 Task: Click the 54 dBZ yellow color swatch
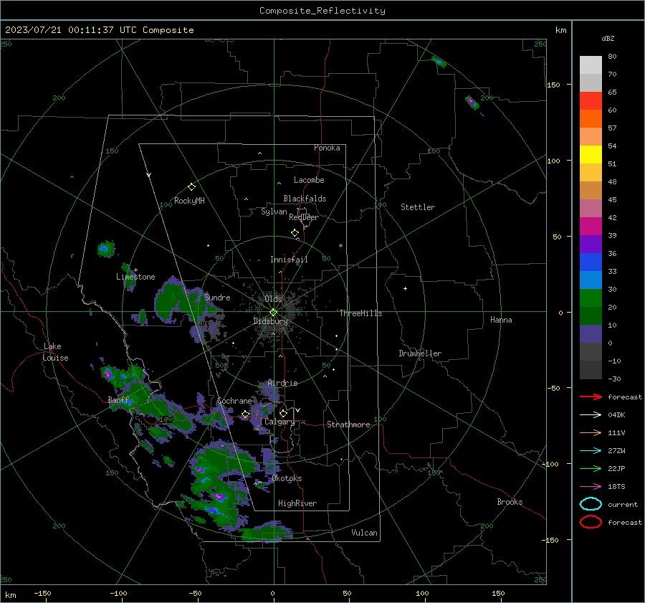pos(591,155)
